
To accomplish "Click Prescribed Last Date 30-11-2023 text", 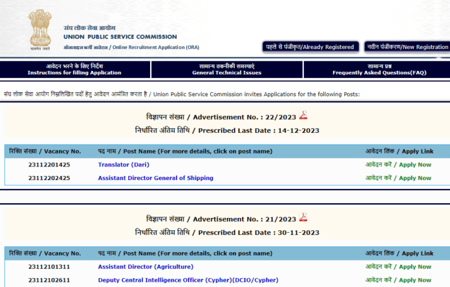I will click(227, 233).
